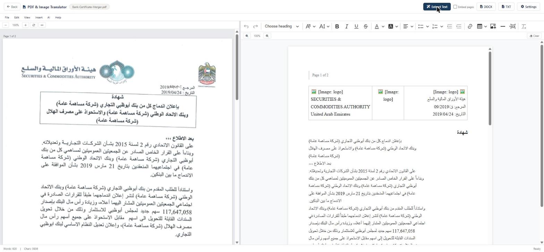Screen dimensions: 544x252
Task: Insert a numbered list
Action: 435,26
